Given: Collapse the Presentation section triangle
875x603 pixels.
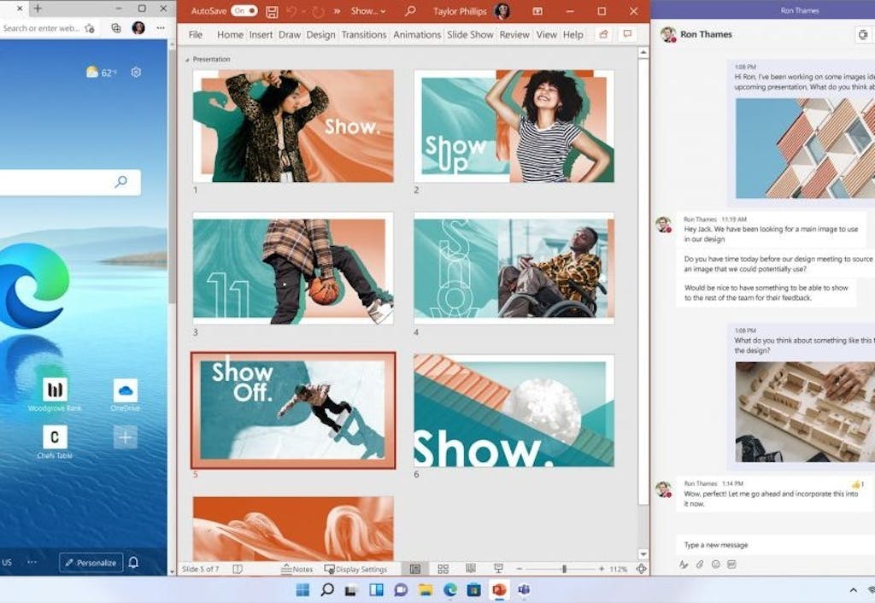Looking at the screenshot, I should tap(188, 60).
